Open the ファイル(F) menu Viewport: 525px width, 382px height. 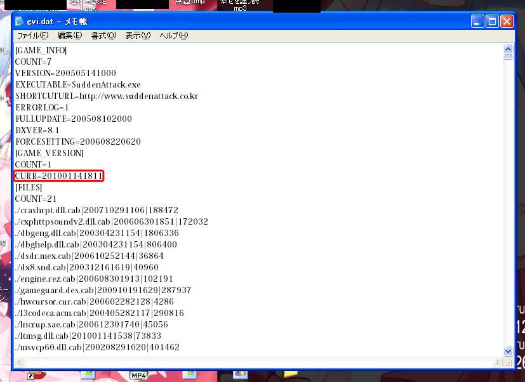coord(32,36)
